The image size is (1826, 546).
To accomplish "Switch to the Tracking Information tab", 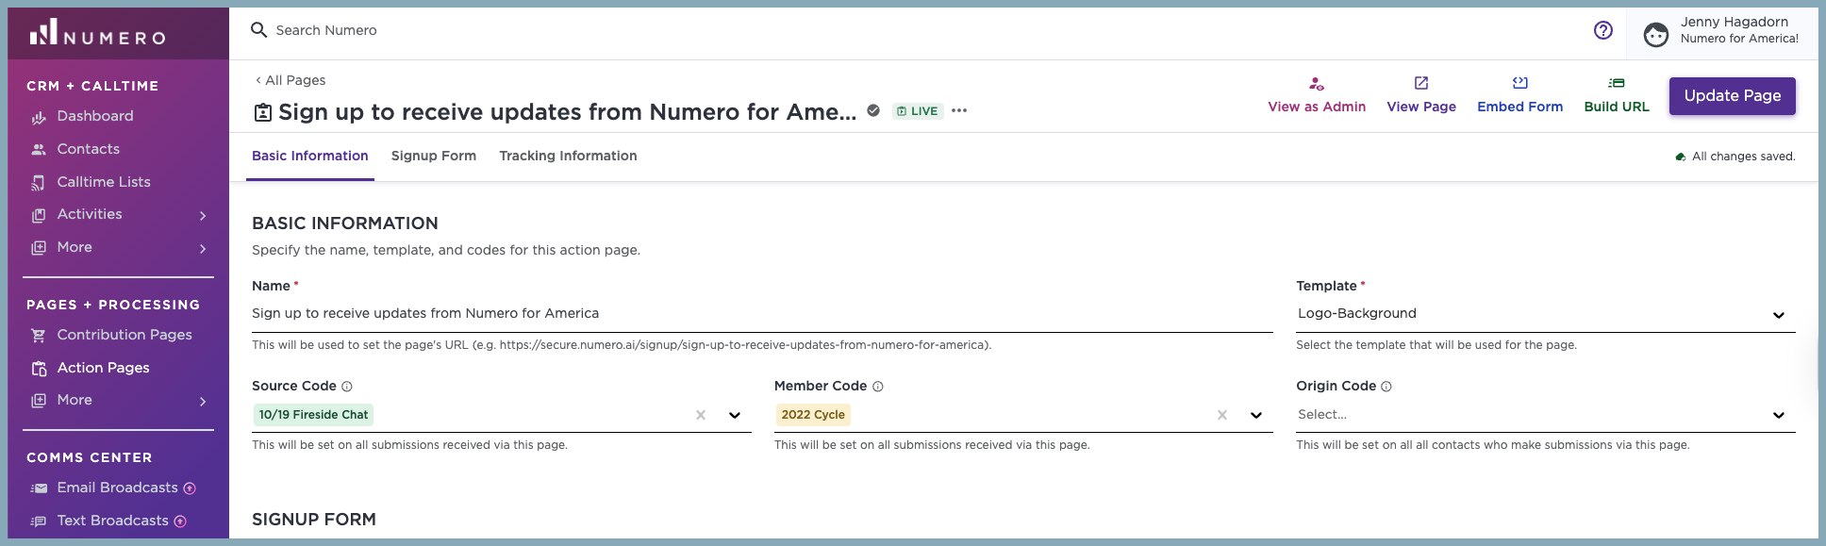I will point(568,157).
